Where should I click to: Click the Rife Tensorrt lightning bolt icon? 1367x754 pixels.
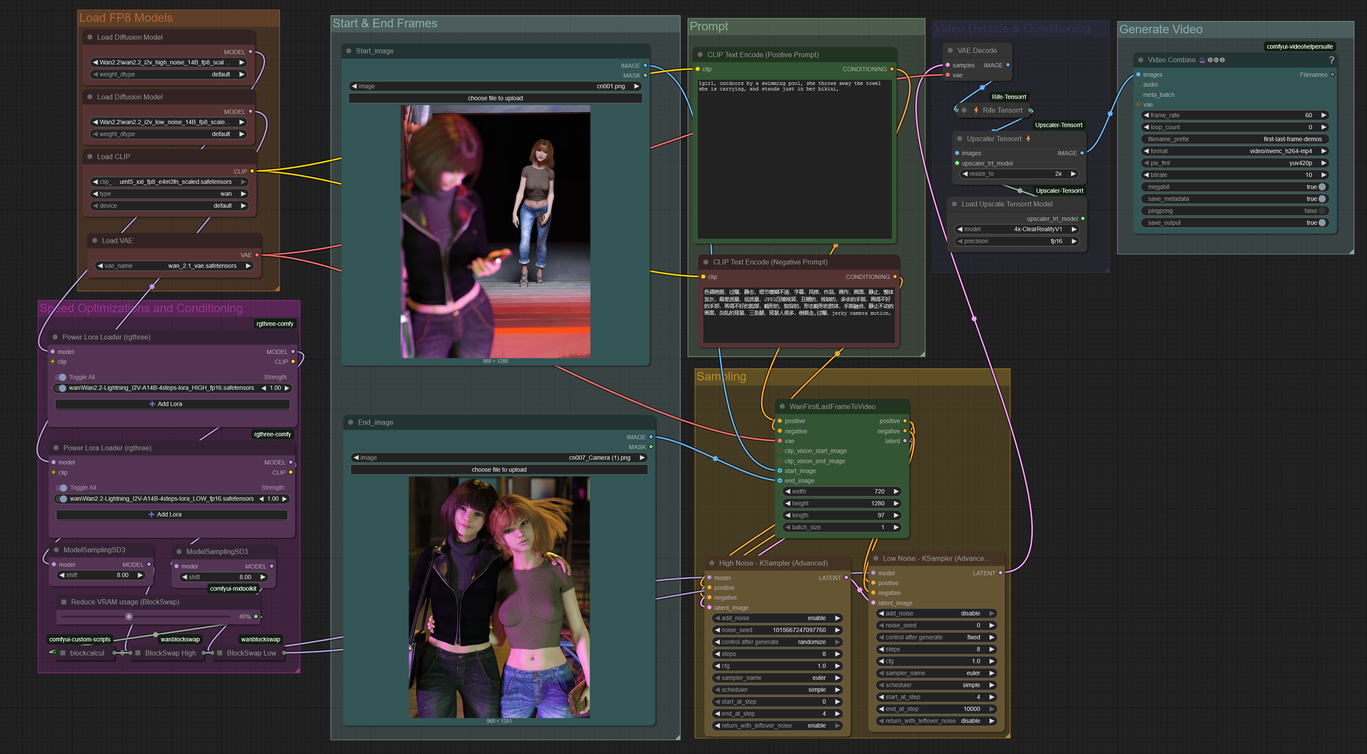pyautogui.click(x=976, y=110)
